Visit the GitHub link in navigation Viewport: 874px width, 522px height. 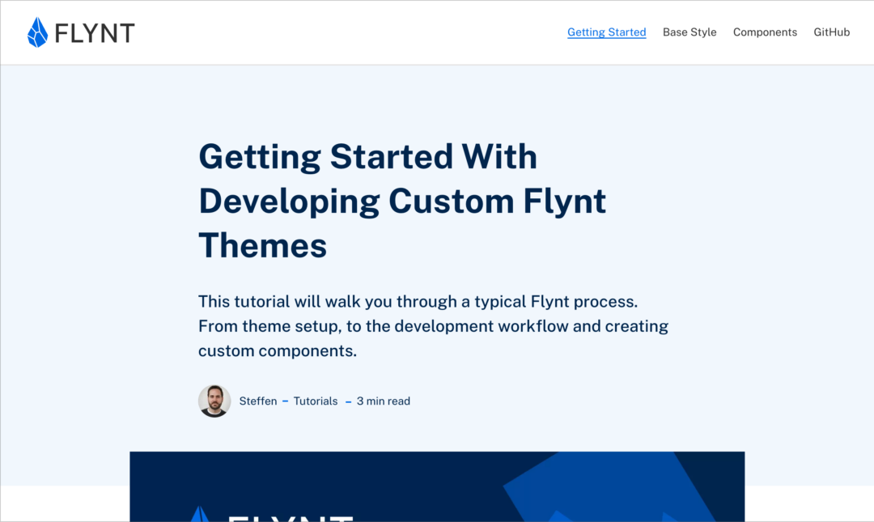point(832,32)
